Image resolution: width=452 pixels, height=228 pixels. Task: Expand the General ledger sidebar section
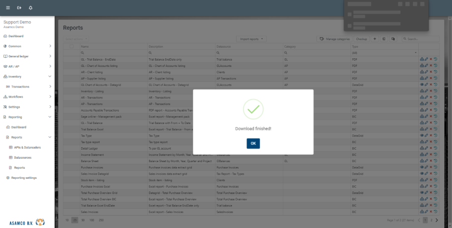coord(27,56)
